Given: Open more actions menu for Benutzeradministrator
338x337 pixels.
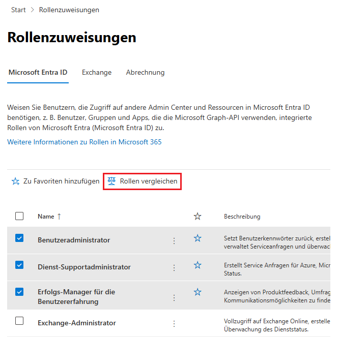Looking at the screenshot, I should (x=174, y=241).
